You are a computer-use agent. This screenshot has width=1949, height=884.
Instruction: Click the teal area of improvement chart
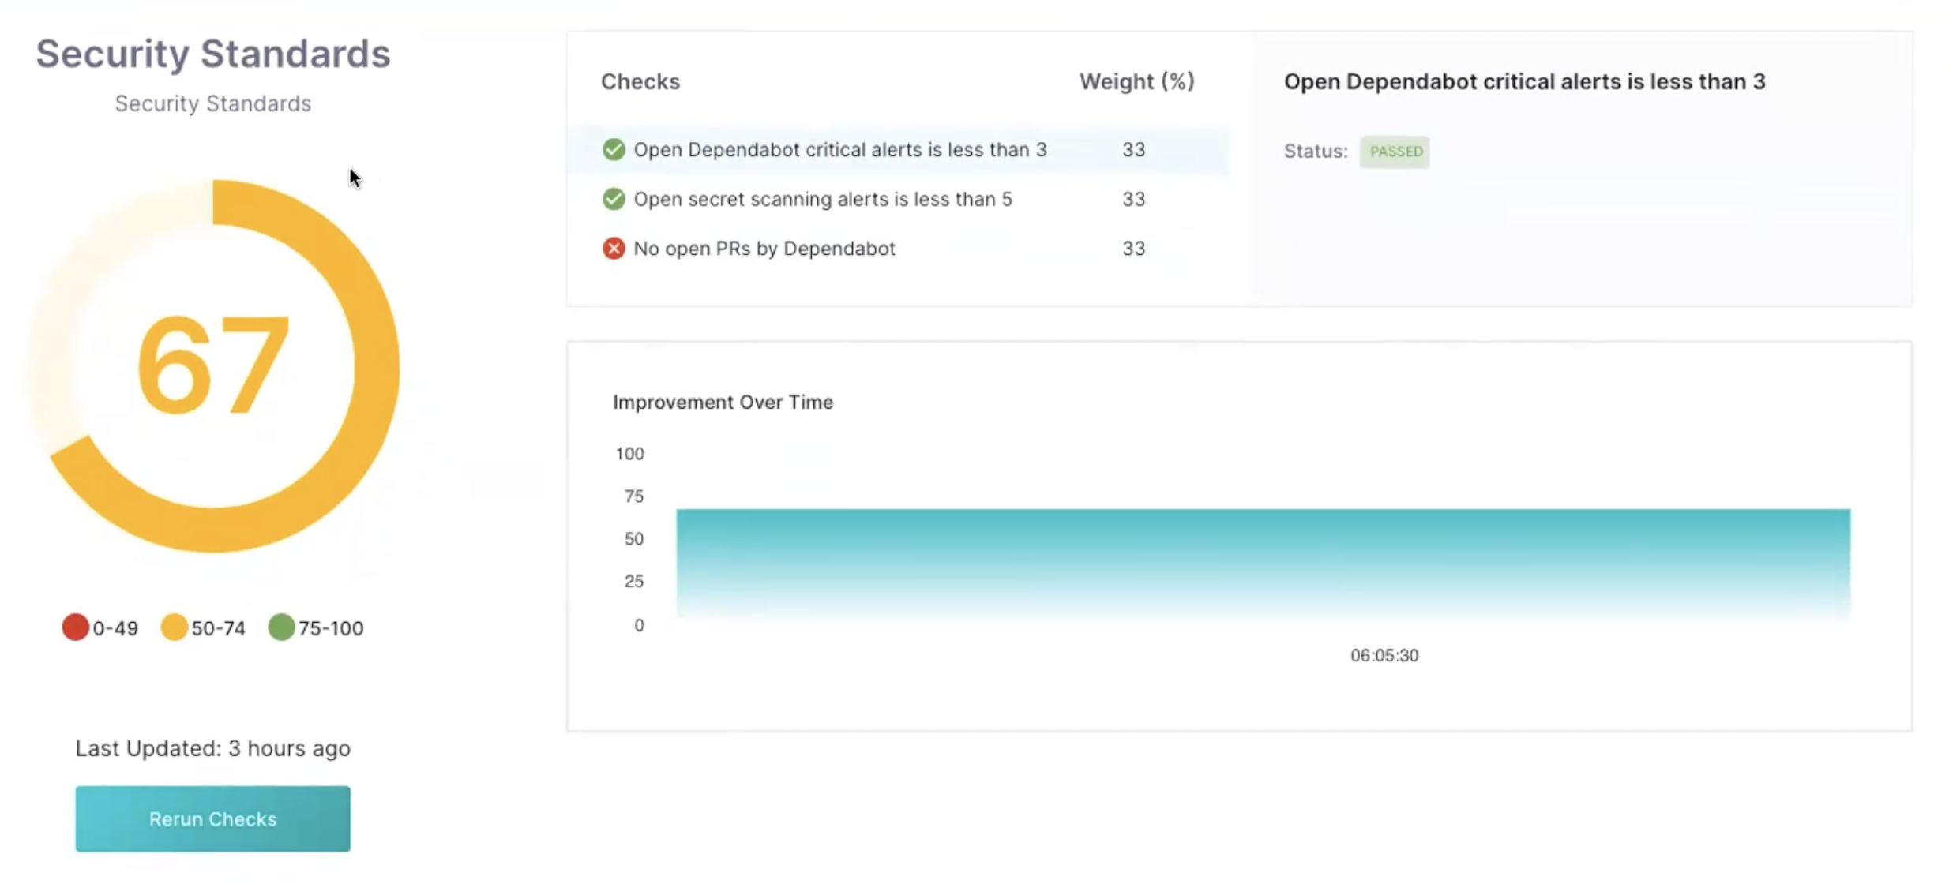tap(1262, 560)
